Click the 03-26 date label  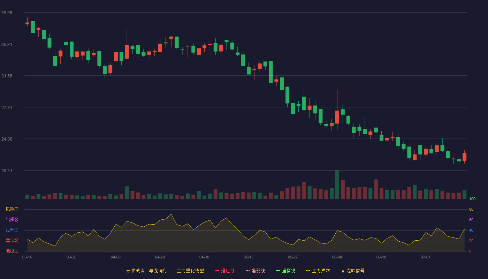tap(71, 257)
